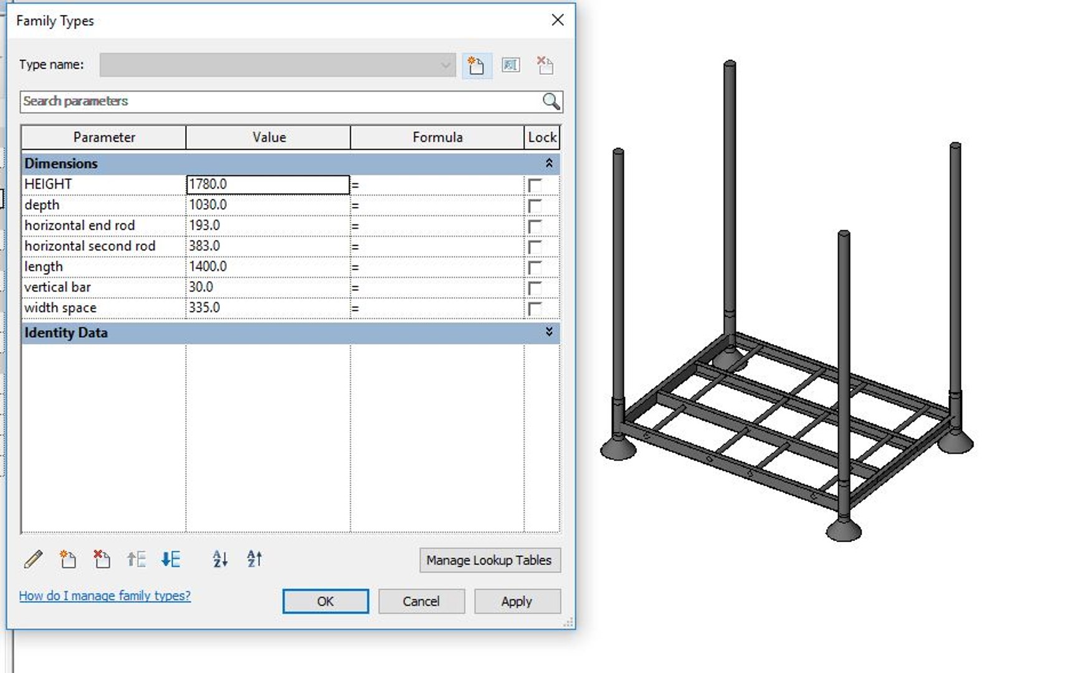The height and width of the screenshot is (673, 1073).
Task: Click the search magnifier icon
Action: click(x=551, y=101)
